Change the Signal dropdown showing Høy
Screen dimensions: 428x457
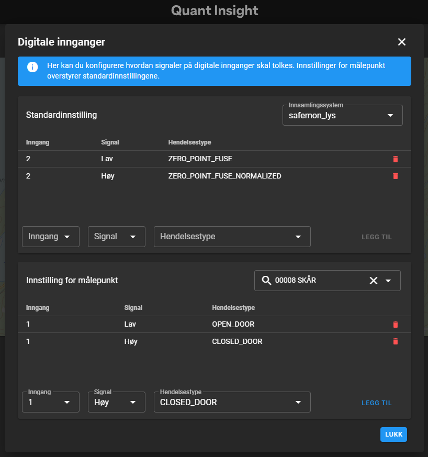click(x=116, y=402)
